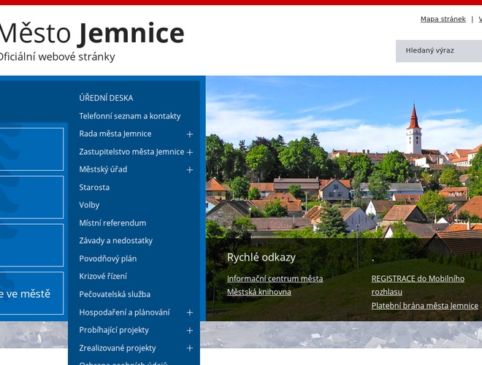482x365 pixels.
Task: Go to Pečovatelská služba page
Action: [115, 294]
